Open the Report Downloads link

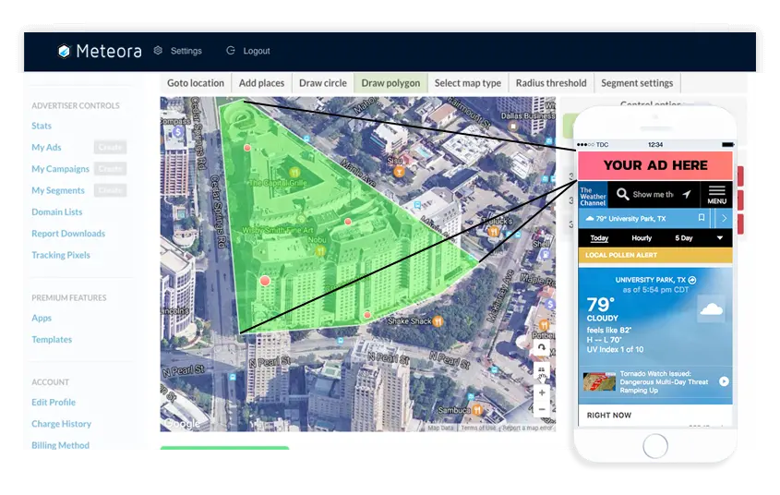[68, 234]
